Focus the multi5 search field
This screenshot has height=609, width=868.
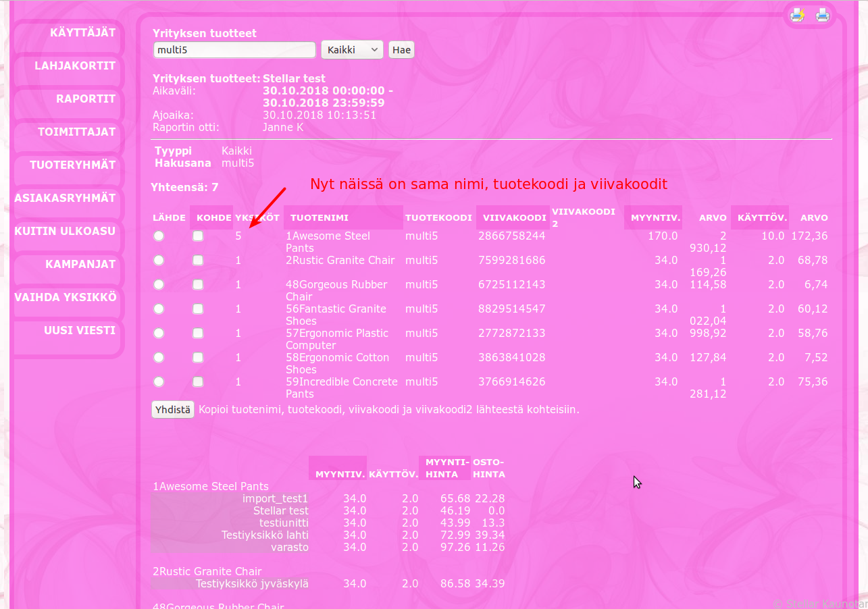point(234,50)
